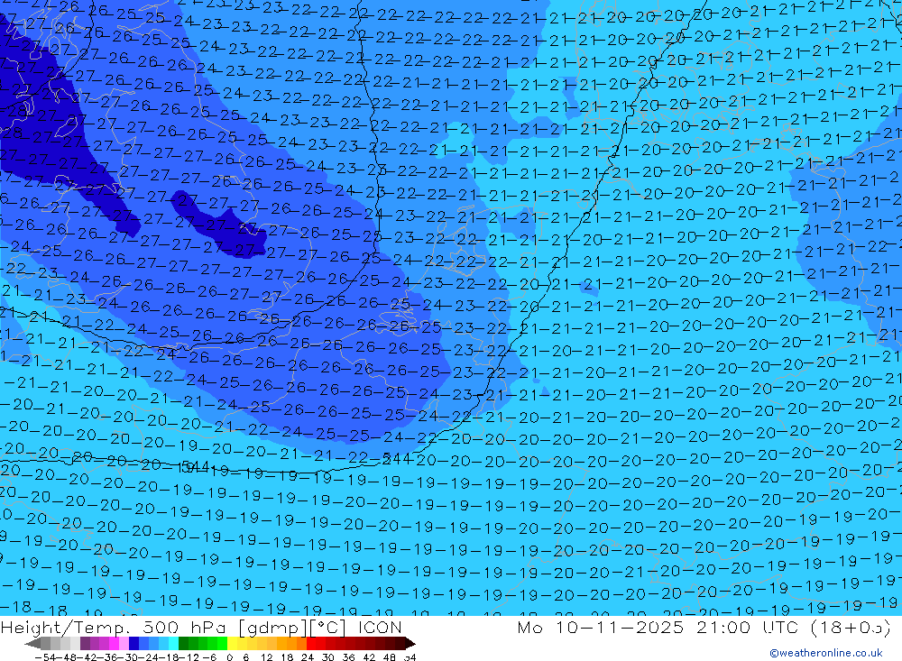Click the '12' legend scale label
Image resolution: width=902 pixels, height=661 pixels.
[x=266, y=657]
